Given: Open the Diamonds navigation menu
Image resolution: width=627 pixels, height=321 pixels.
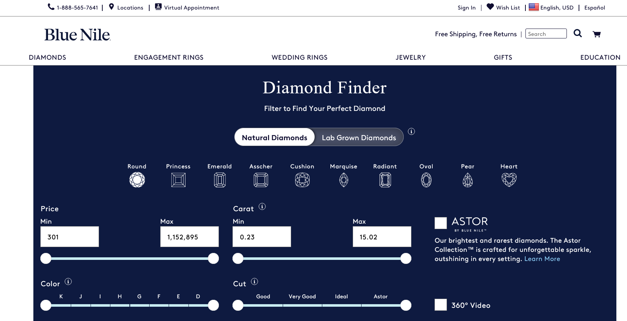Looking at the screenshot, I should [x=47, y=57].
